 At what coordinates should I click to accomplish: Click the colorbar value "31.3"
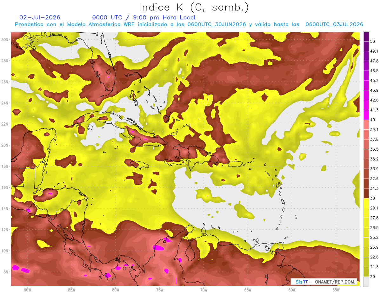click(x=374, y=188)
